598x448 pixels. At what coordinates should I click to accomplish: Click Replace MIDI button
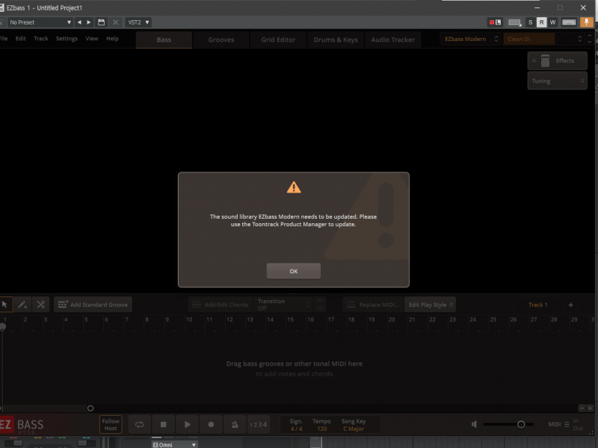(373, 305)
